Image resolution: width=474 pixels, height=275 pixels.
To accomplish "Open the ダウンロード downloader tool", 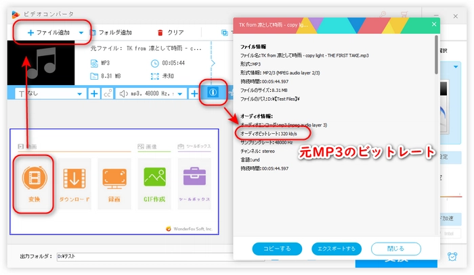I will tap(74, 181).
